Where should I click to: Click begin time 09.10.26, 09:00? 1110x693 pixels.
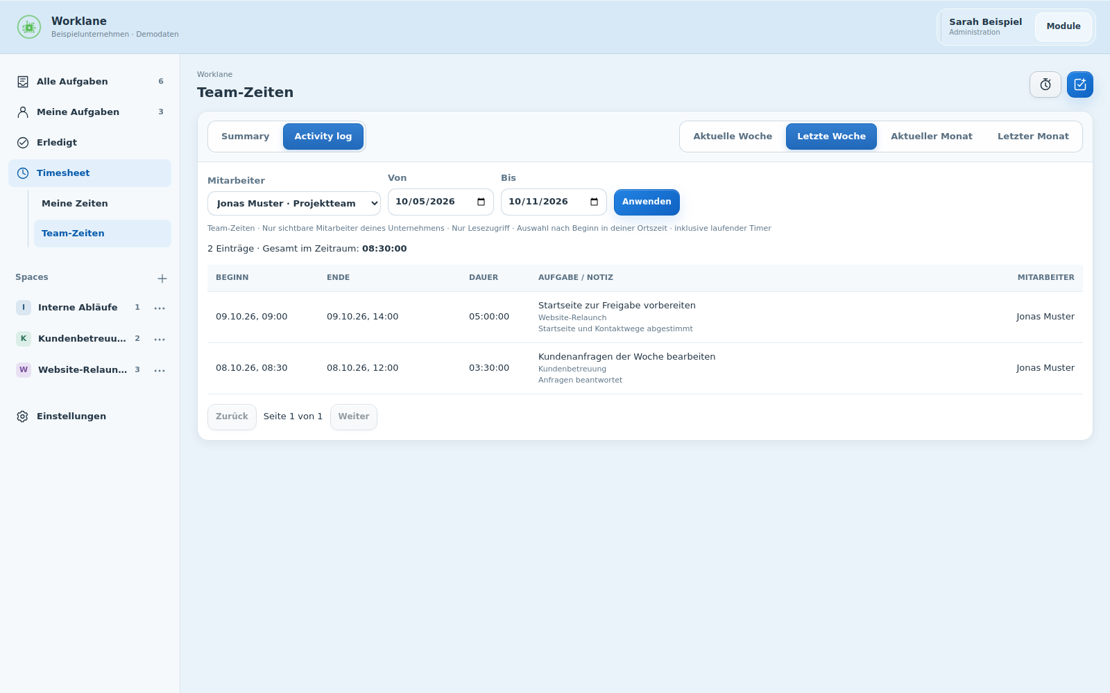[x=251, y=317]
